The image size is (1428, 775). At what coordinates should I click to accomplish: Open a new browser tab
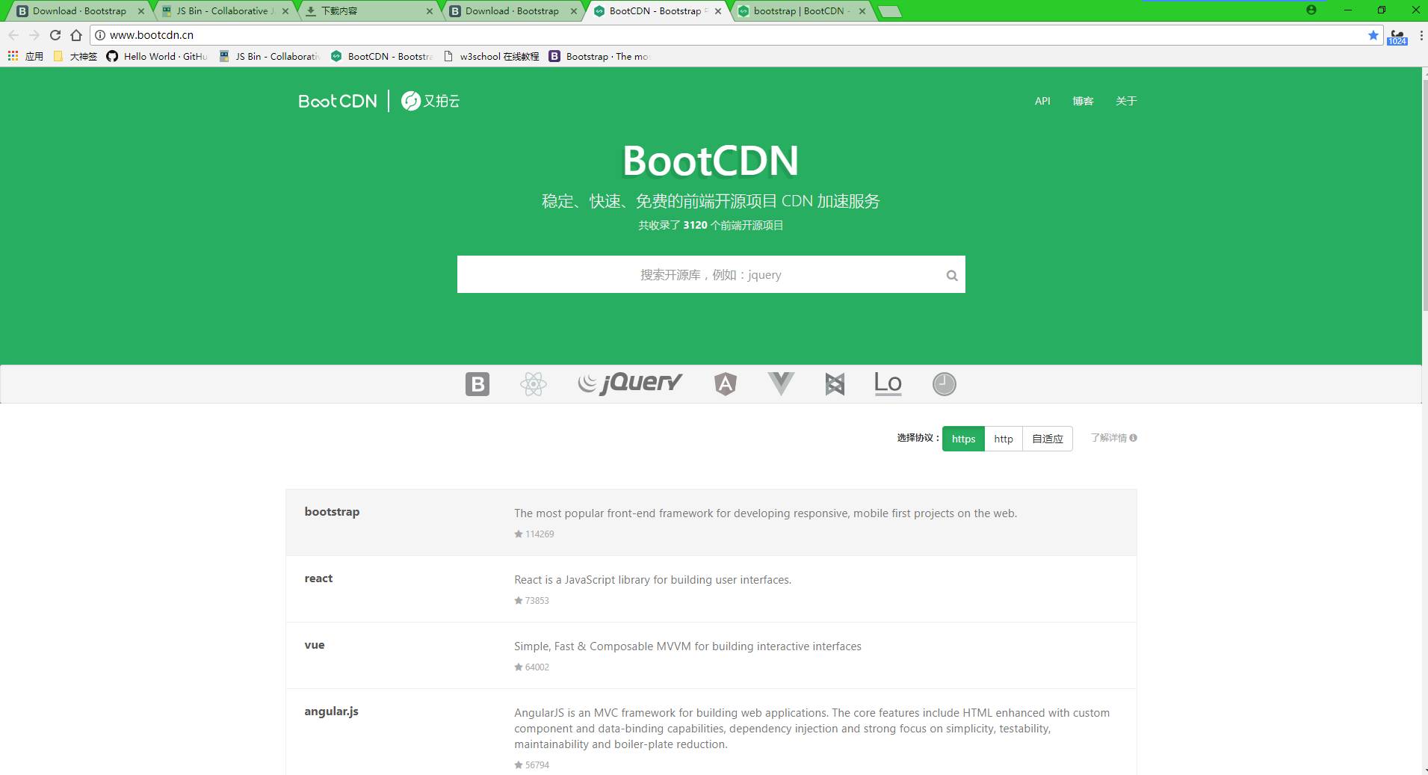[x=889, y=11]
